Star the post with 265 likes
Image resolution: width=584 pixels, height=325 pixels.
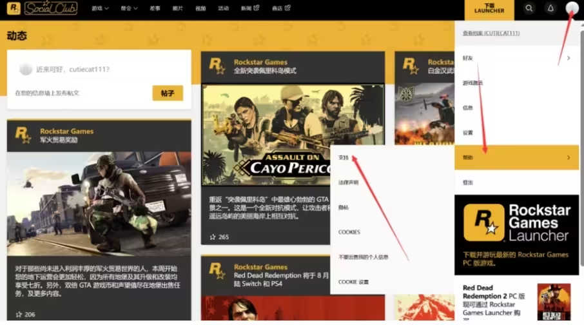tap(213, 237)
